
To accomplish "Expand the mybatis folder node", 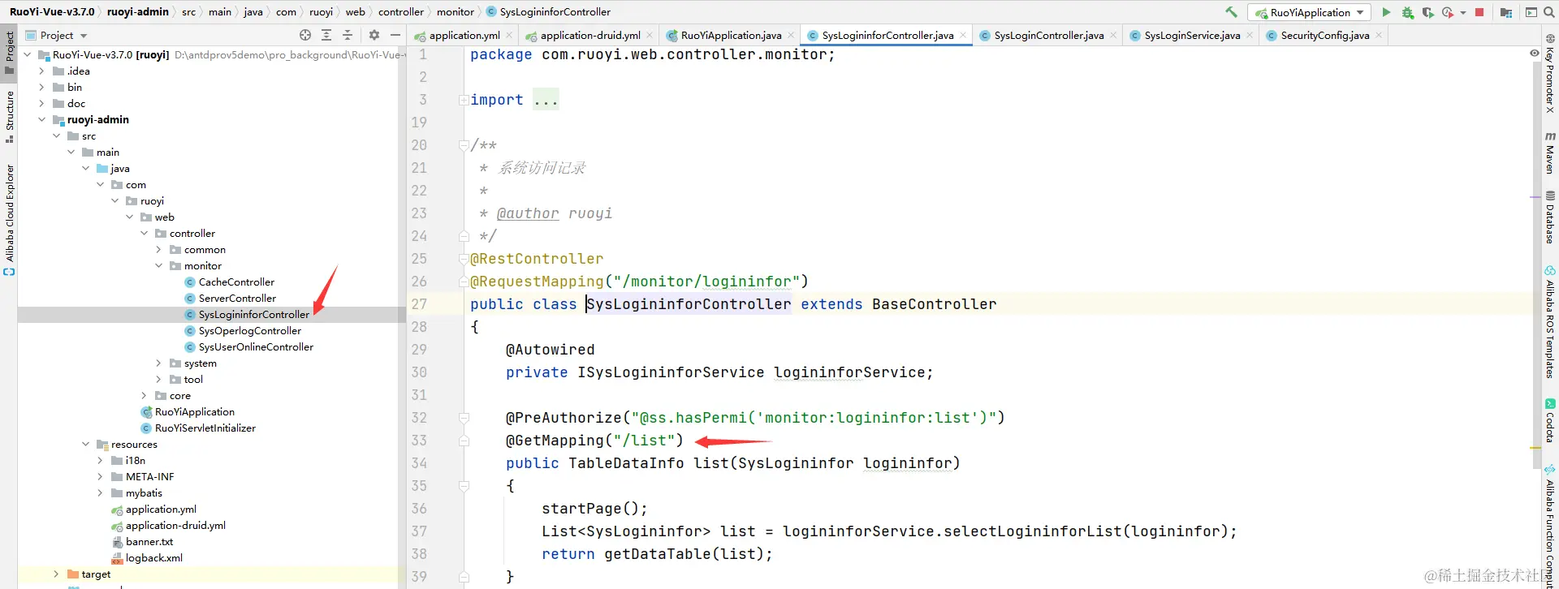I will tap(100, 492).
